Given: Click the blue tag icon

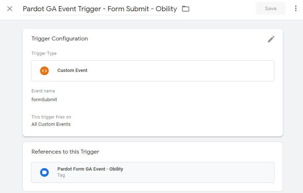Looking at the screenshot, I should tap(44, 172).
